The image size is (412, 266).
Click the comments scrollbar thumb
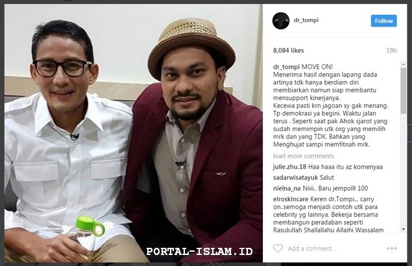tap(404, 91)
